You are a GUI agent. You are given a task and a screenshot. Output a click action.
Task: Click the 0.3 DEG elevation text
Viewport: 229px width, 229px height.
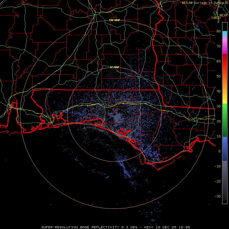coord(129,227)
